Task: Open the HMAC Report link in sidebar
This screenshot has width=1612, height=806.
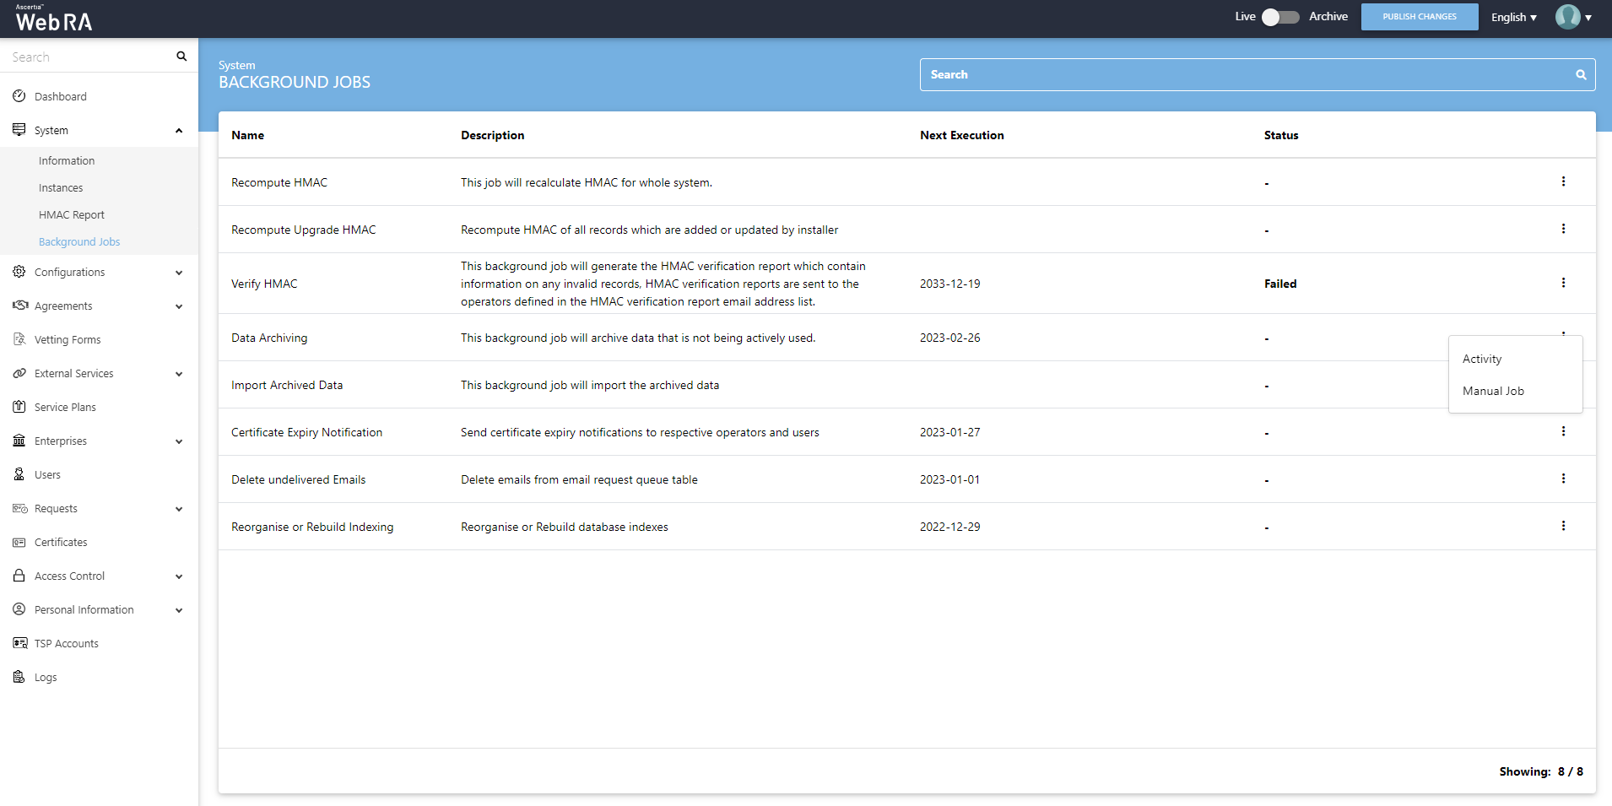Action: point(72,214)
